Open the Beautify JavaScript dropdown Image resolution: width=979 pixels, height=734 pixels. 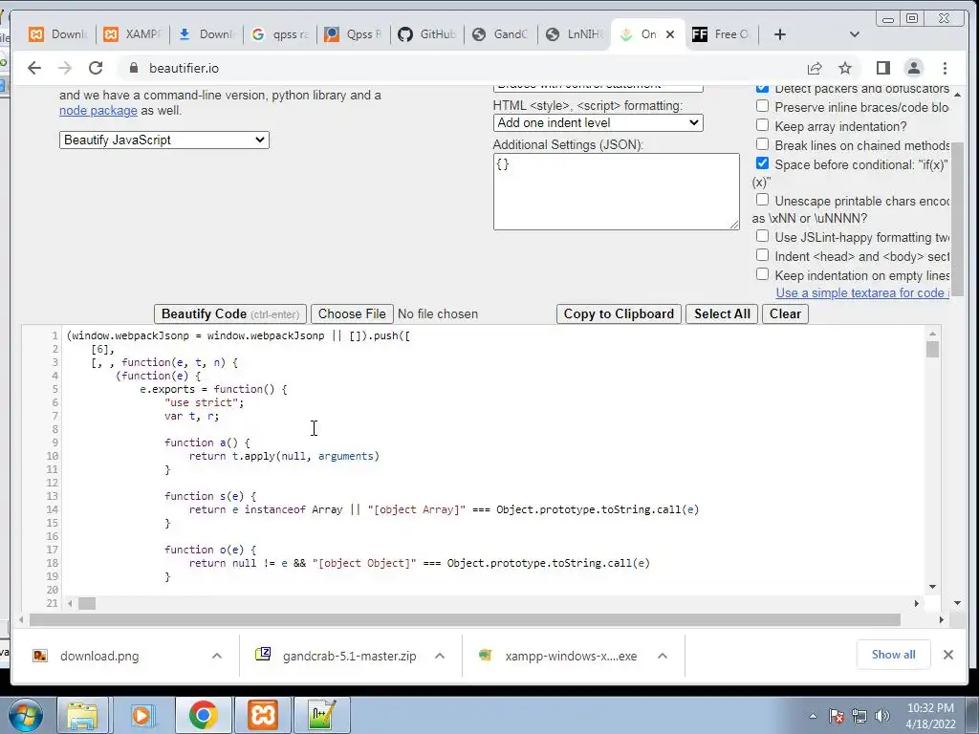[164, 140]
